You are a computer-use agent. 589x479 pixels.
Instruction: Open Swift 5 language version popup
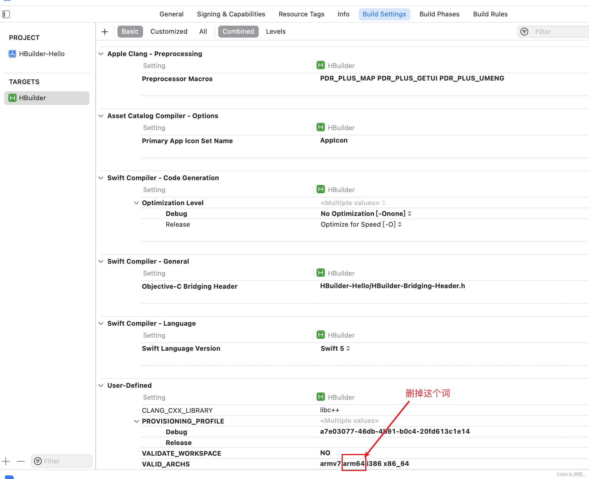click(335, 348)
